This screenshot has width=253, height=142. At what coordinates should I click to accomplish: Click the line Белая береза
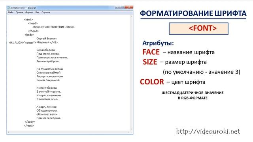click(45, 50)
